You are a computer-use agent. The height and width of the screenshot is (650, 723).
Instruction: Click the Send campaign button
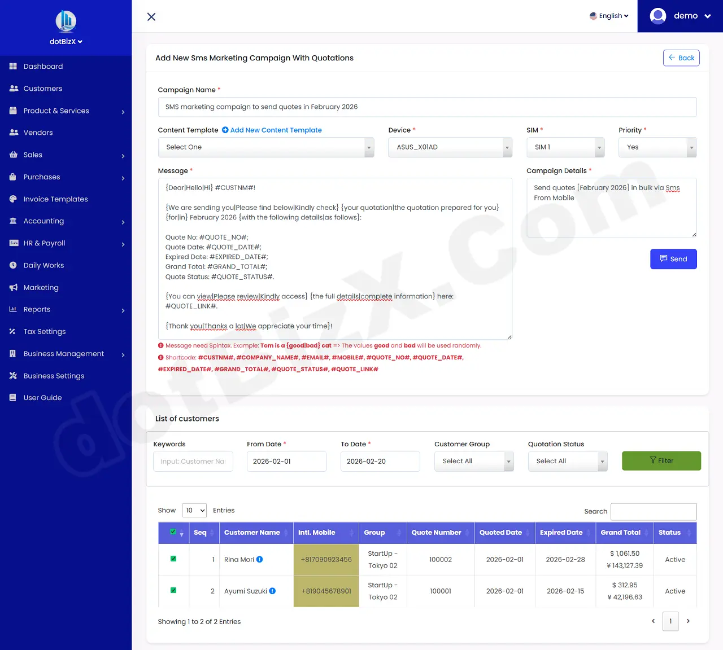click(x=673, y=259)
